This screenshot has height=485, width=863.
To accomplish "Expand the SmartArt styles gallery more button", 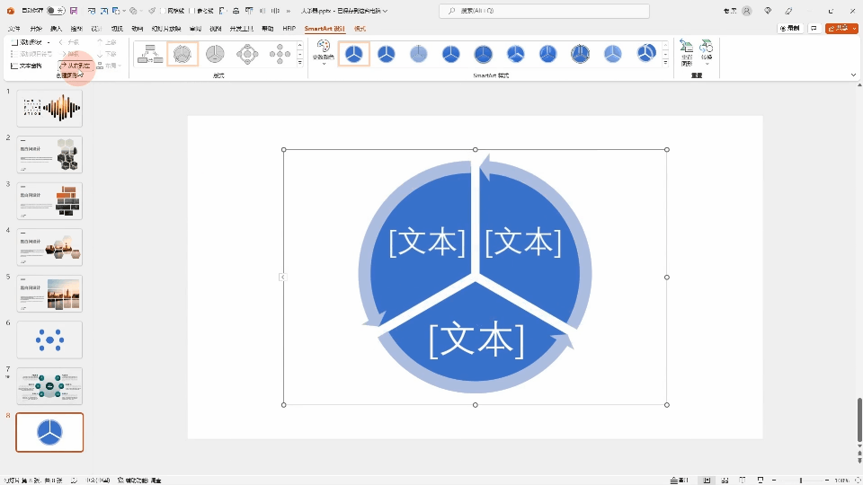I will pos(665,63).
